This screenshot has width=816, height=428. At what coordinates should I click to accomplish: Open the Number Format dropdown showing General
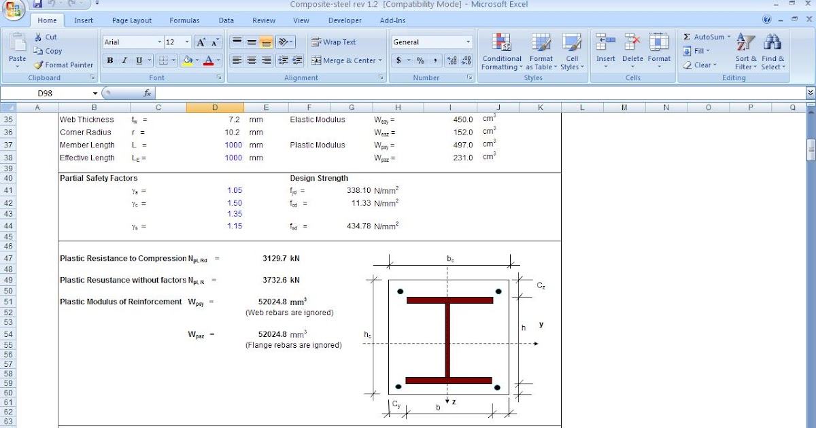click(x=431, y=41)
